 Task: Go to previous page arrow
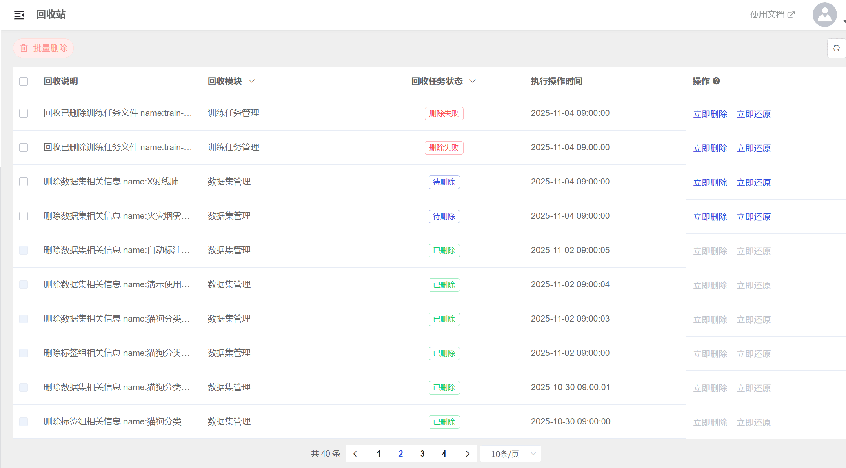coord(355,454)
